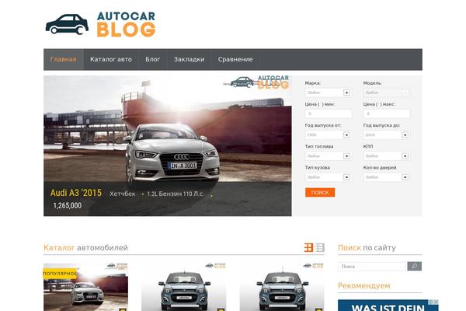This screenshot has width=466, height=311.
Task: Open the Год выпуска от dropdown
Action: tap(328, 135)
